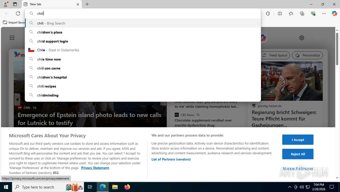Reload page with the refresh icon

point(18,13)
